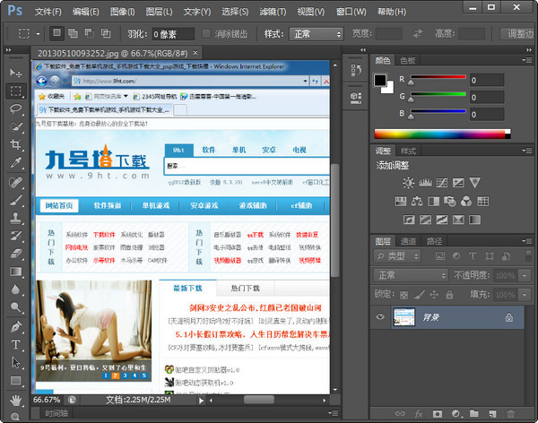Open layer filter 类型 dropdown
Screen dimensions: 538x423
click(x=397, y=256)
